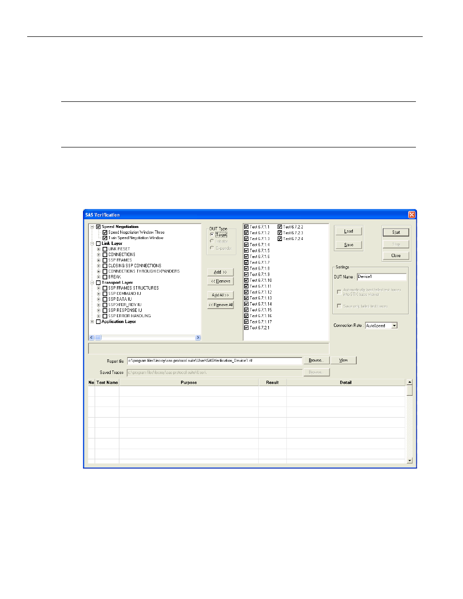This screenshot has height=599, width=463.
Task: Click the Test Name column header
Action: click(107, 383)
